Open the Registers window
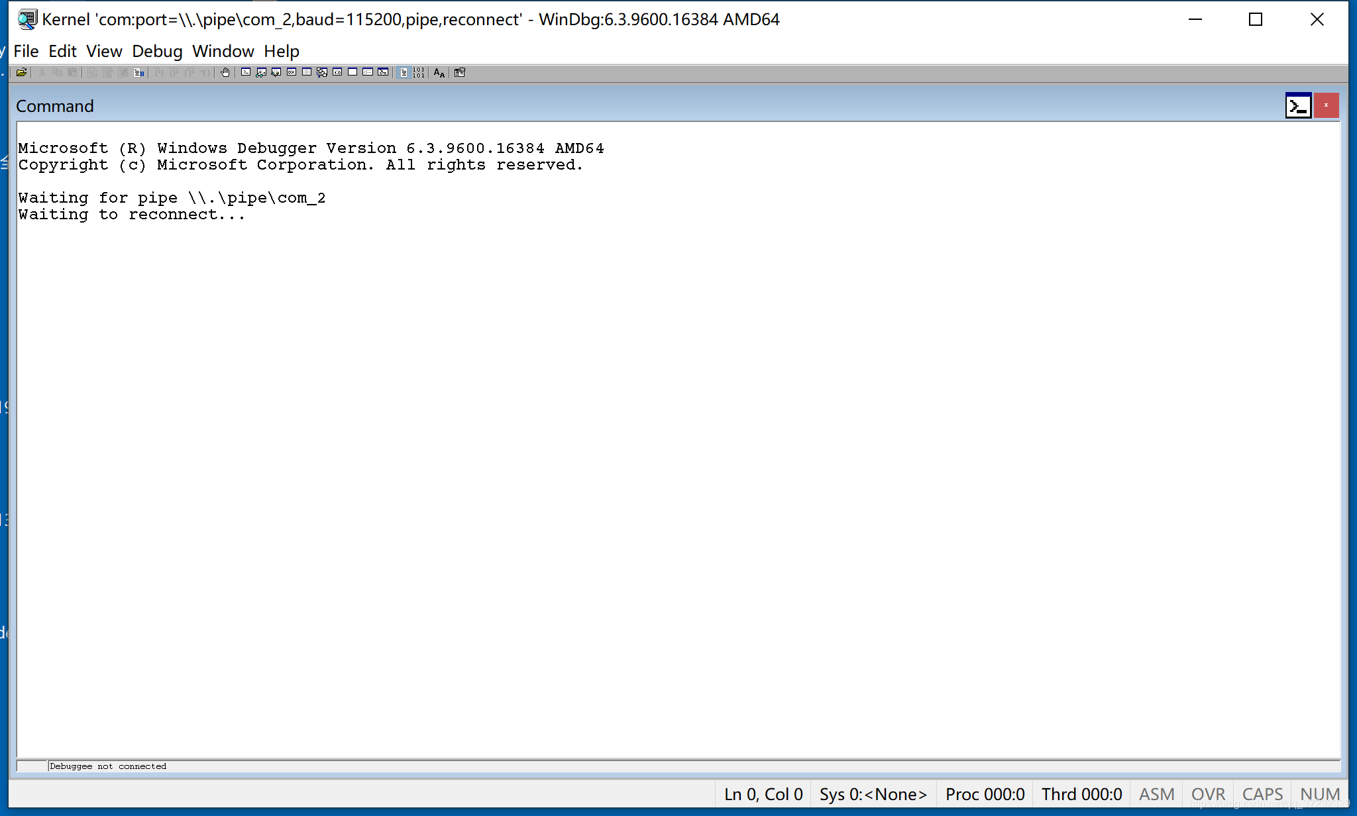 (290, 72)
